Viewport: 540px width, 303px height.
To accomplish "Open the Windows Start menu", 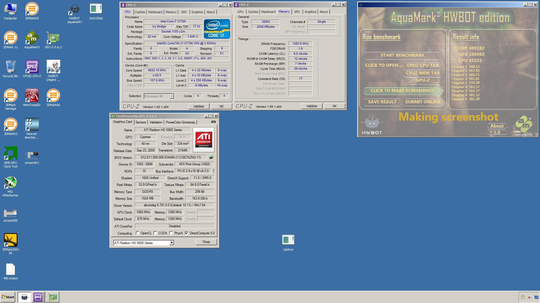I will (8, 297).
